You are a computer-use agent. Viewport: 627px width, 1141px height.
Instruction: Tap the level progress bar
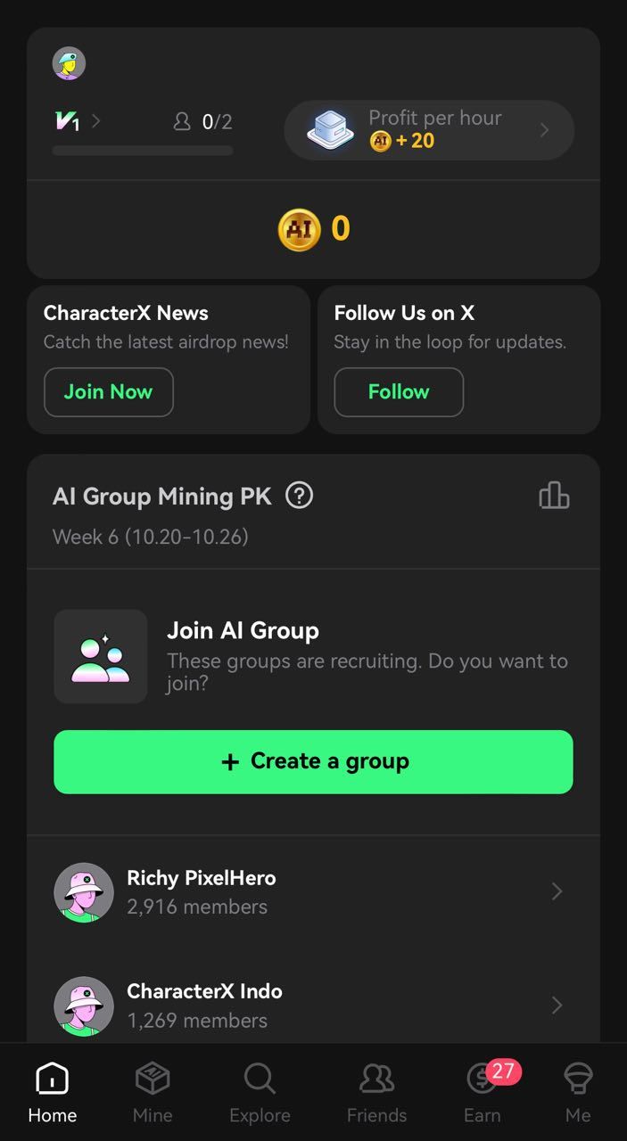[x=143, y=150]
